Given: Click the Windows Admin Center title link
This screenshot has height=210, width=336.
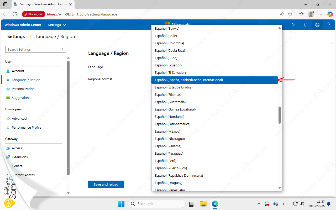Looking at the screenshot, I should click(x=23, y=25).
